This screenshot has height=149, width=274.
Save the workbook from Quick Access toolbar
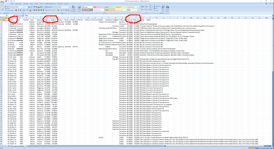point(6,1)
